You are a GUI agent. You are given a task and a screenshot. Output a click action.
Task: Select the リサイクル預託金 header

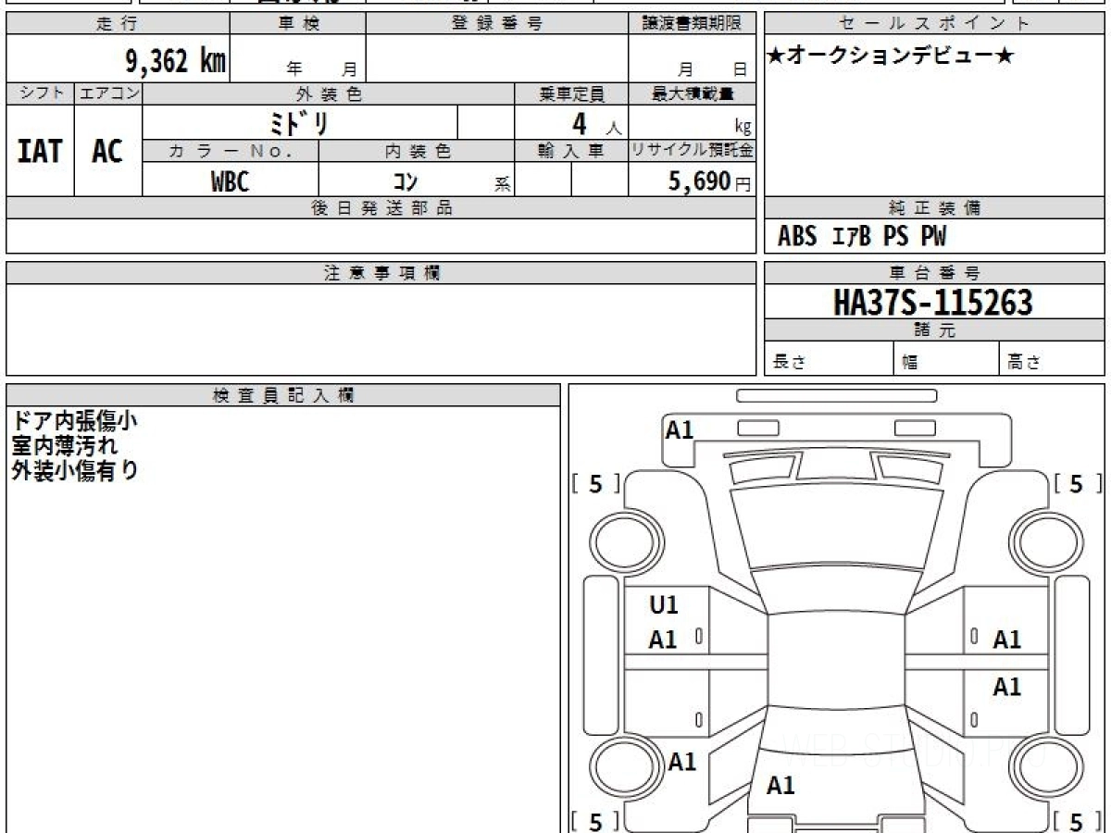692,152
